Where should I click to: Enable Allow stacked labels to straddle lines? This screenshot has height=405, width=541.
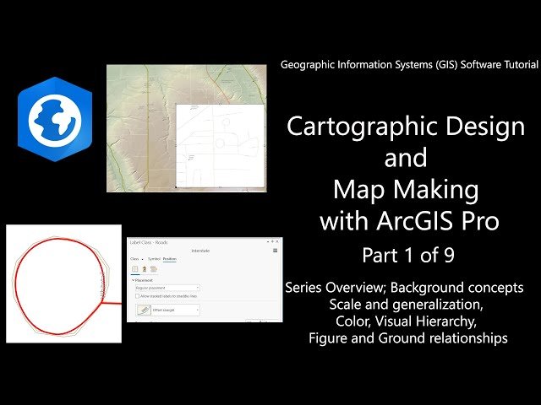click(137, 296)
